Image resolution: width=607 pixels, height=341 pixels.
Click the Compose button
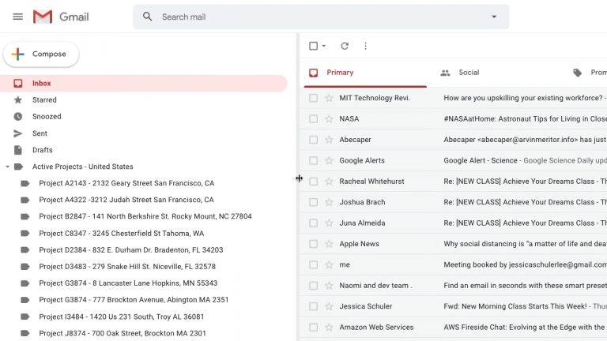(x=41, y=54)
